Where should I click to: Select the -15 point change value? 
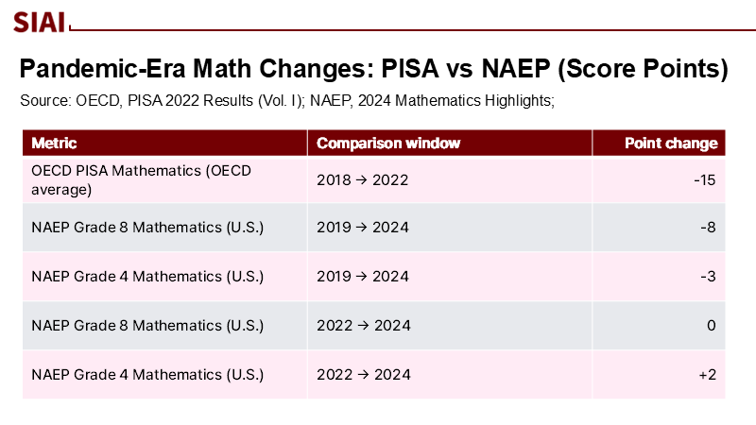(x=705, y=179)
